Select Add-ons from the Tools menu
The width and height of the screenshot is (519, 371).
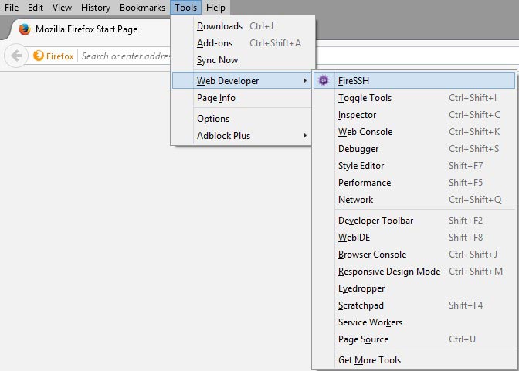click(x=215, y=43)
